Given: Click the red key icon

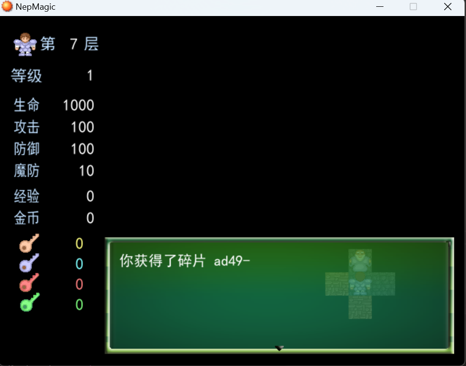Looking at the screenshot, I should pos(29,283).
